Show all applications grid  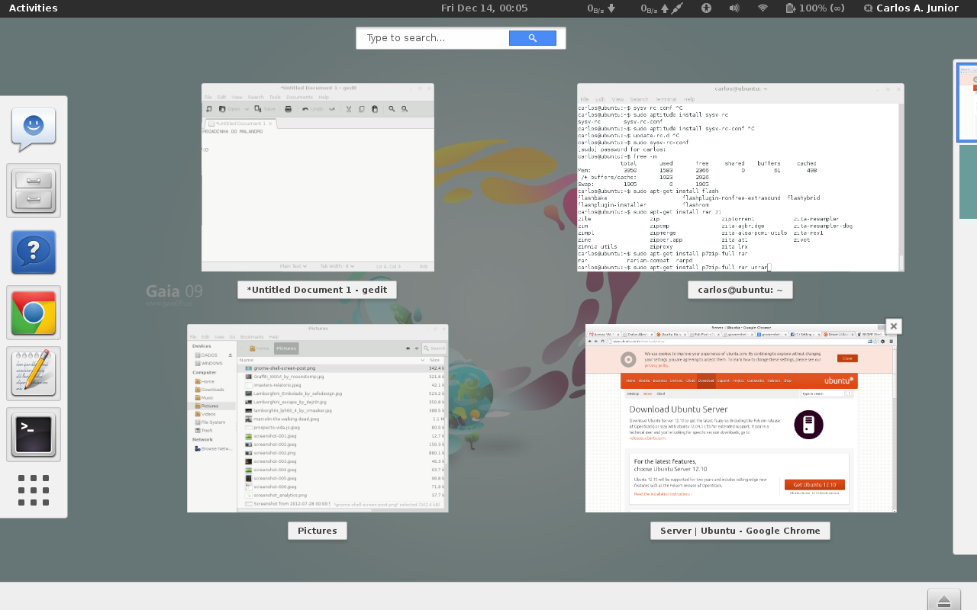[34, 490]
